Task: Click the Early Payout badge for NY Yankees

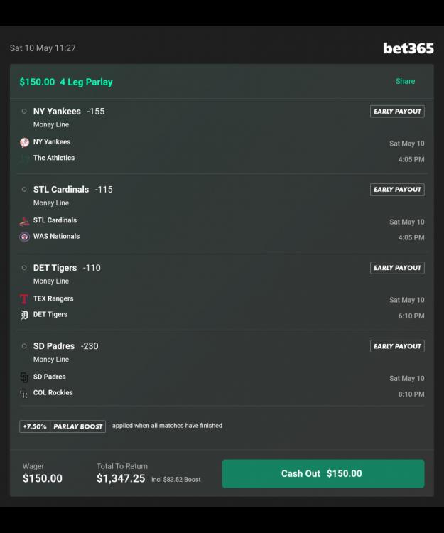Action: [x=397, y=112]
